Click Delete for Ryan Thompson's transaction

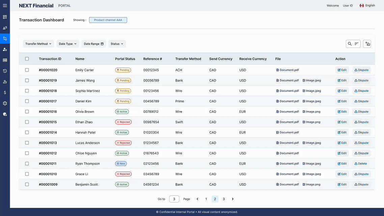pyautogui.click(x=360, y=164)
